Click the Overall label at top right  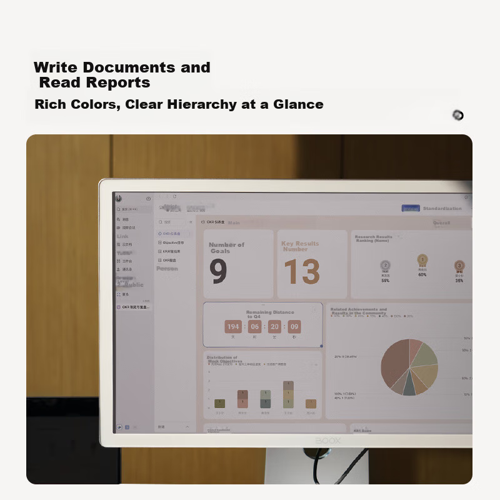(x=442, y=223)
